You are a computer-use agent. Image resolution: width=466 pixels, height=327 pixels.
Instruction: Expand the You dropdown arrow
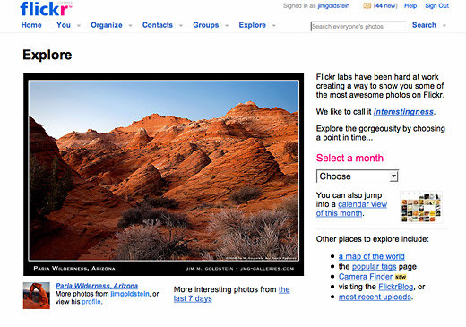79,26
